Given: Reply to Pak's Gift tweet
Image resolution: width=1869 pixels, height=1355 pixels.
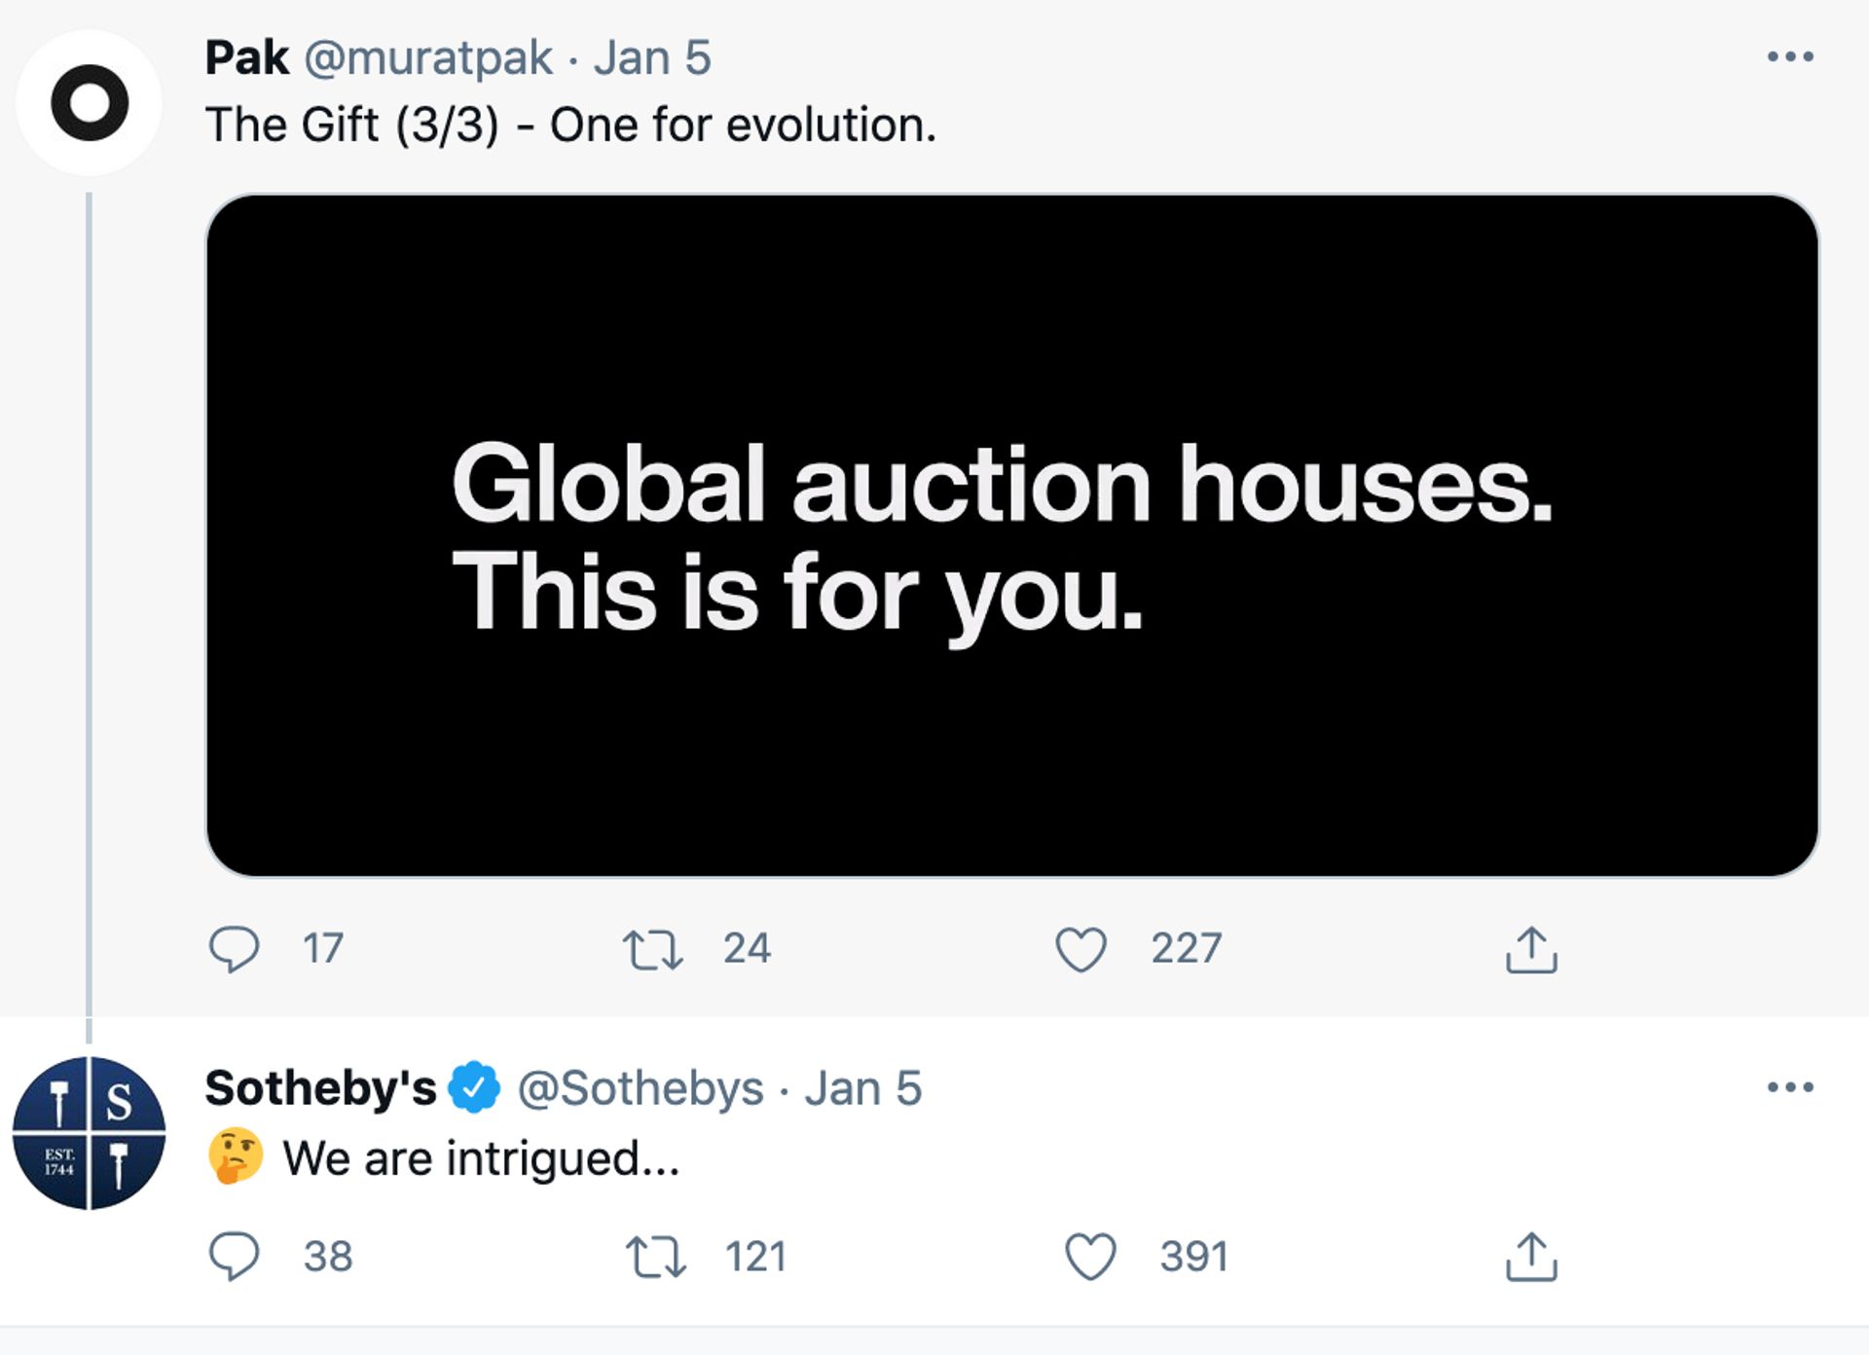Looking at the screenshot, I should [234, 949].
